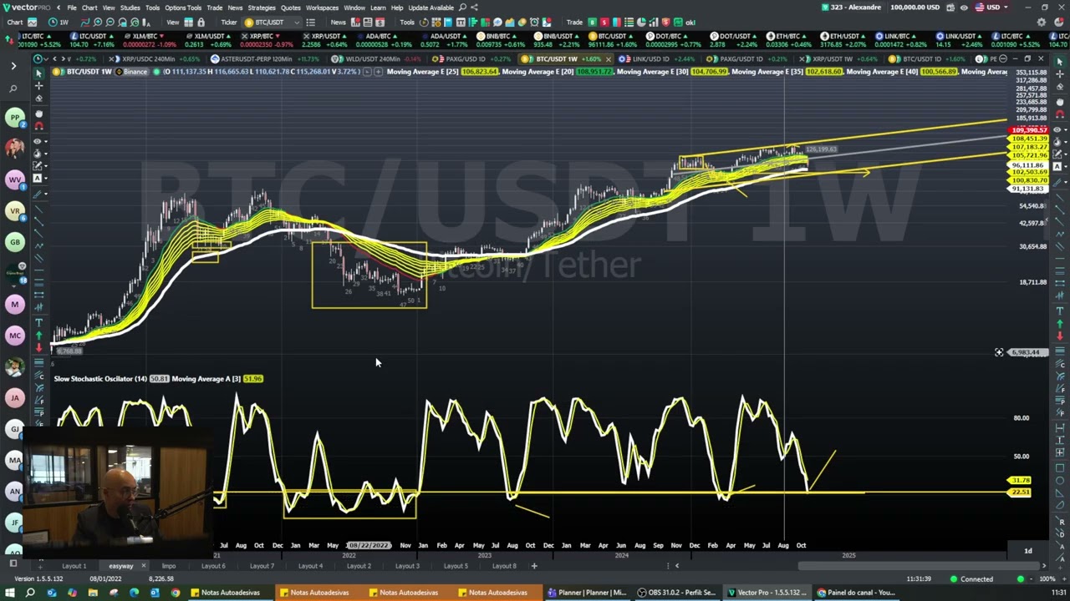Open the 1W timeframe selector in the toolbar
Screen dimensions: 1070x601
(x=60, y=22)
